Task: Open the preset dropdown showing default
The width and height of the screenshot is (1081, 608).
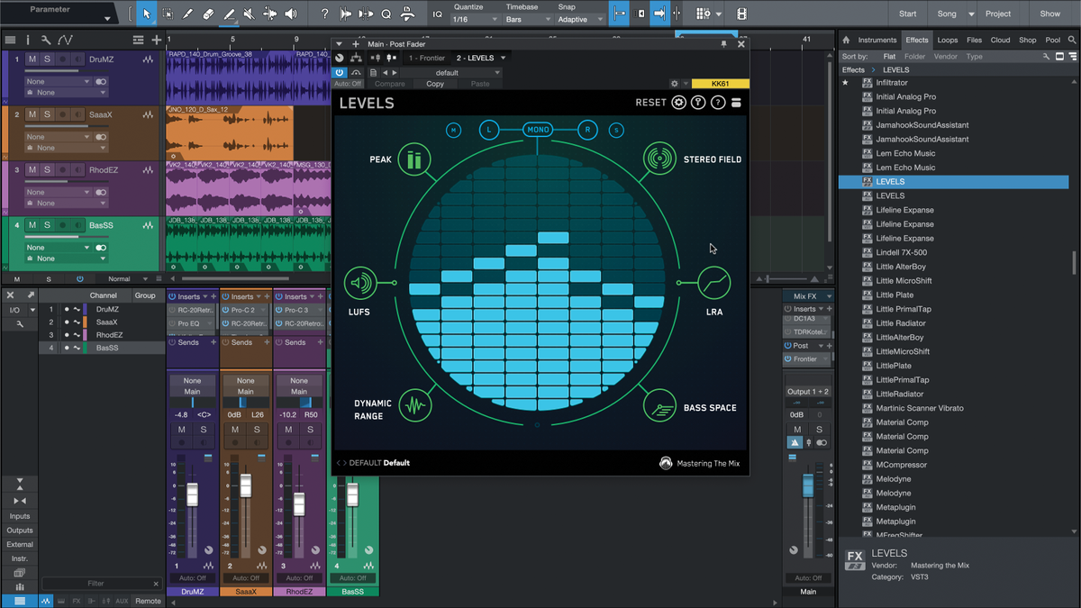Action: pos(448,72)
